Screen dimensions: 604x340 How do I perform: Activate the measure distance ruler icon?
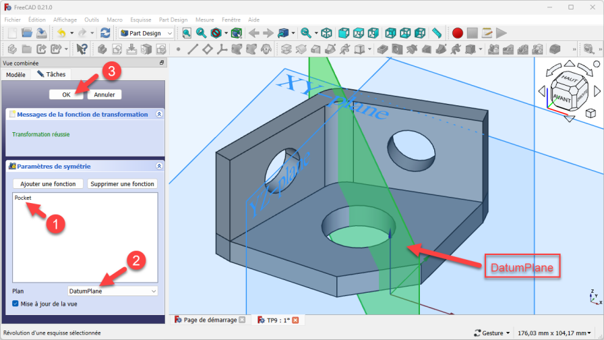coord(436,33)
